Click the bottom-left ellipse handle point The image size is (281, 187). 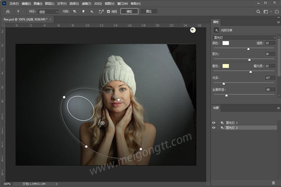[x=86, y=146]
